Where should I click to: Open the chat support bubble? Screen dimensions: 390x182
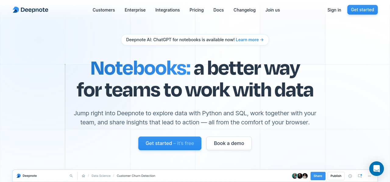coord(376,169)
